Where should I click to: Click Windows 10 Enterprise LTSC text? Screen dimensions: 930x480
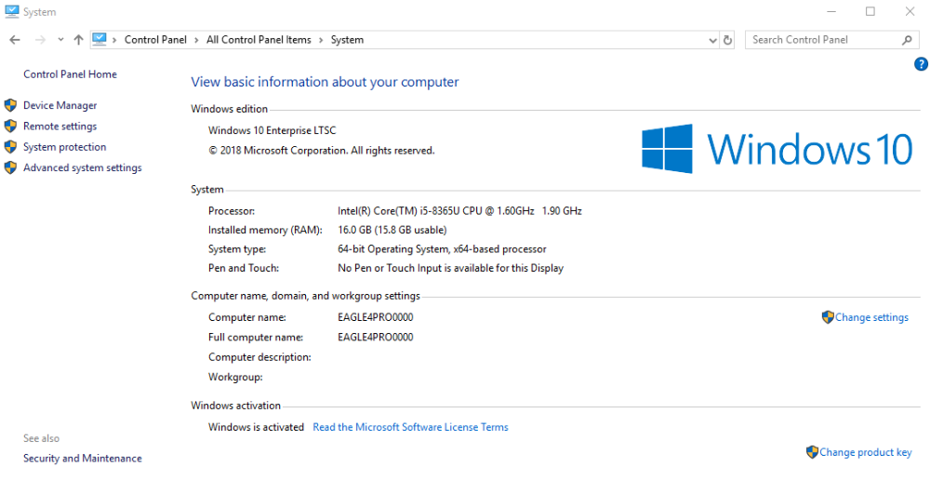pos(272,130)
